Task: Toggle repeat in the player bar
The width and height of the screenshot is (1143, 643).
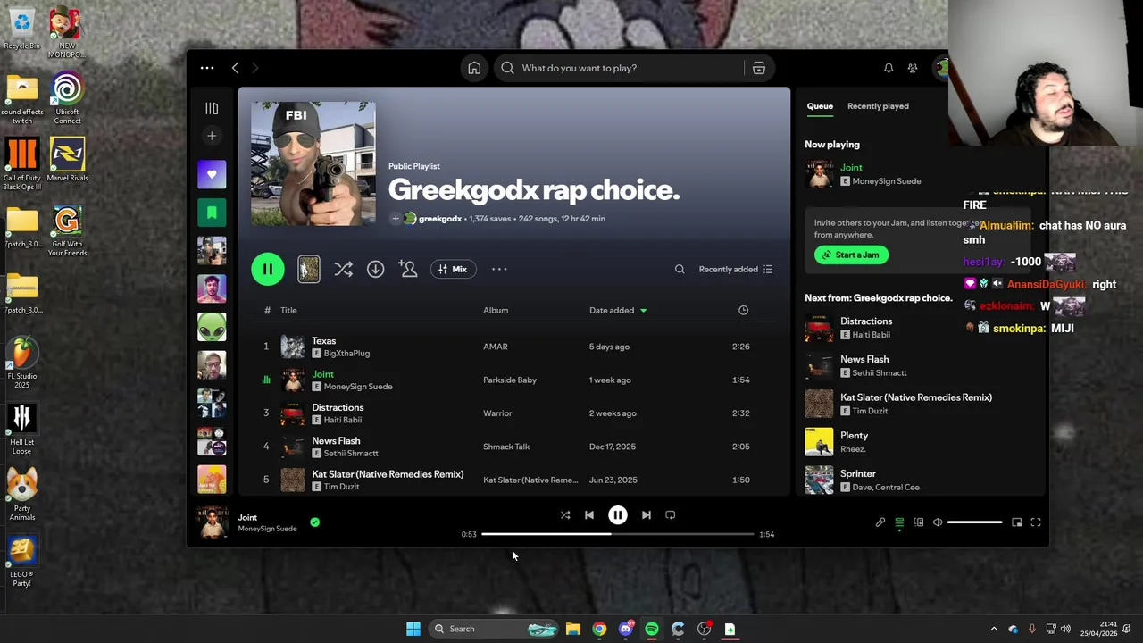Action: [x=671, y=515]
